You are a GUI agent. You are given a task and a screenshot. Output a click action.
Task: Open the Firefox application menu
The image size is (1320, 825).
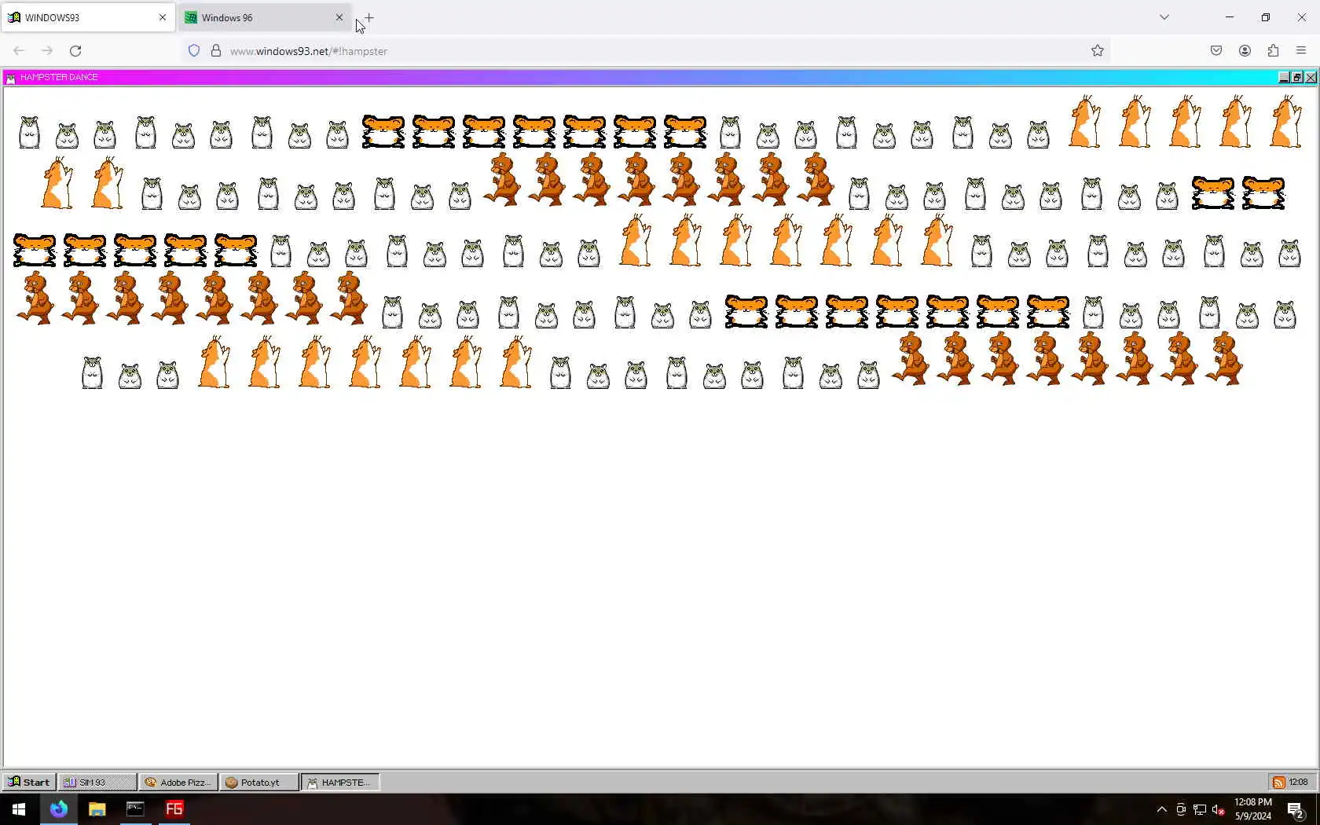point(1301,50)
